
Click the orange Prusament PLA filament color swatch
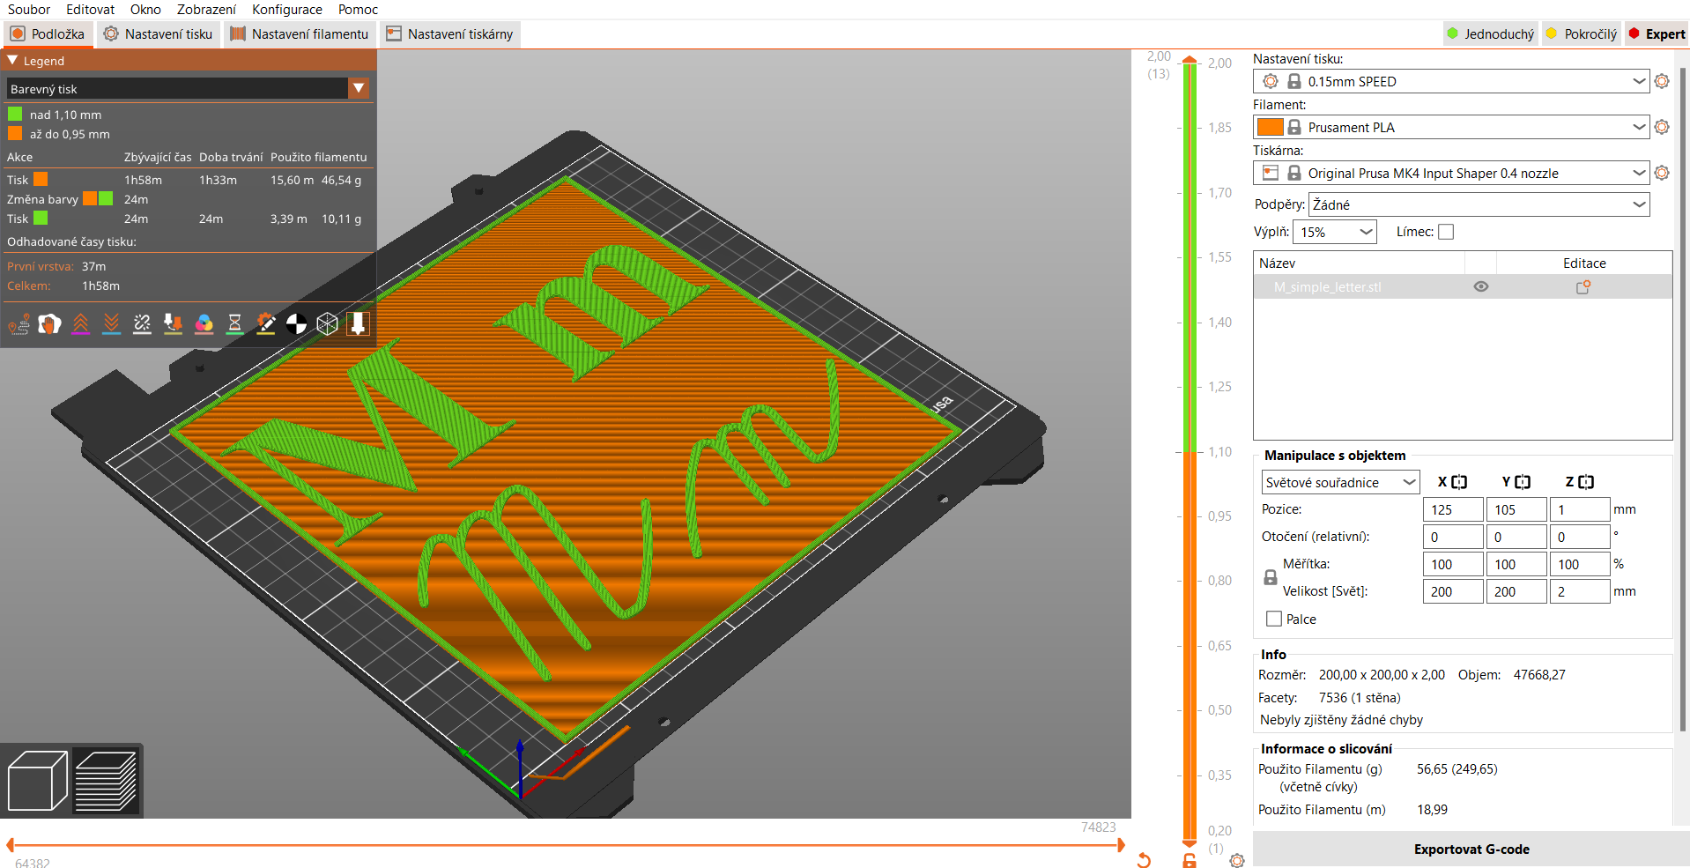pos(1270,127)
